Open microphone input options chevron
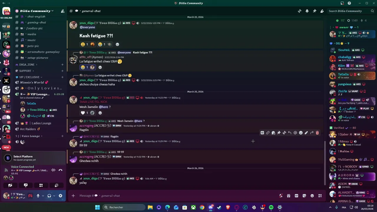The width and height of the screenshot is (377, 212). [43, 196]
